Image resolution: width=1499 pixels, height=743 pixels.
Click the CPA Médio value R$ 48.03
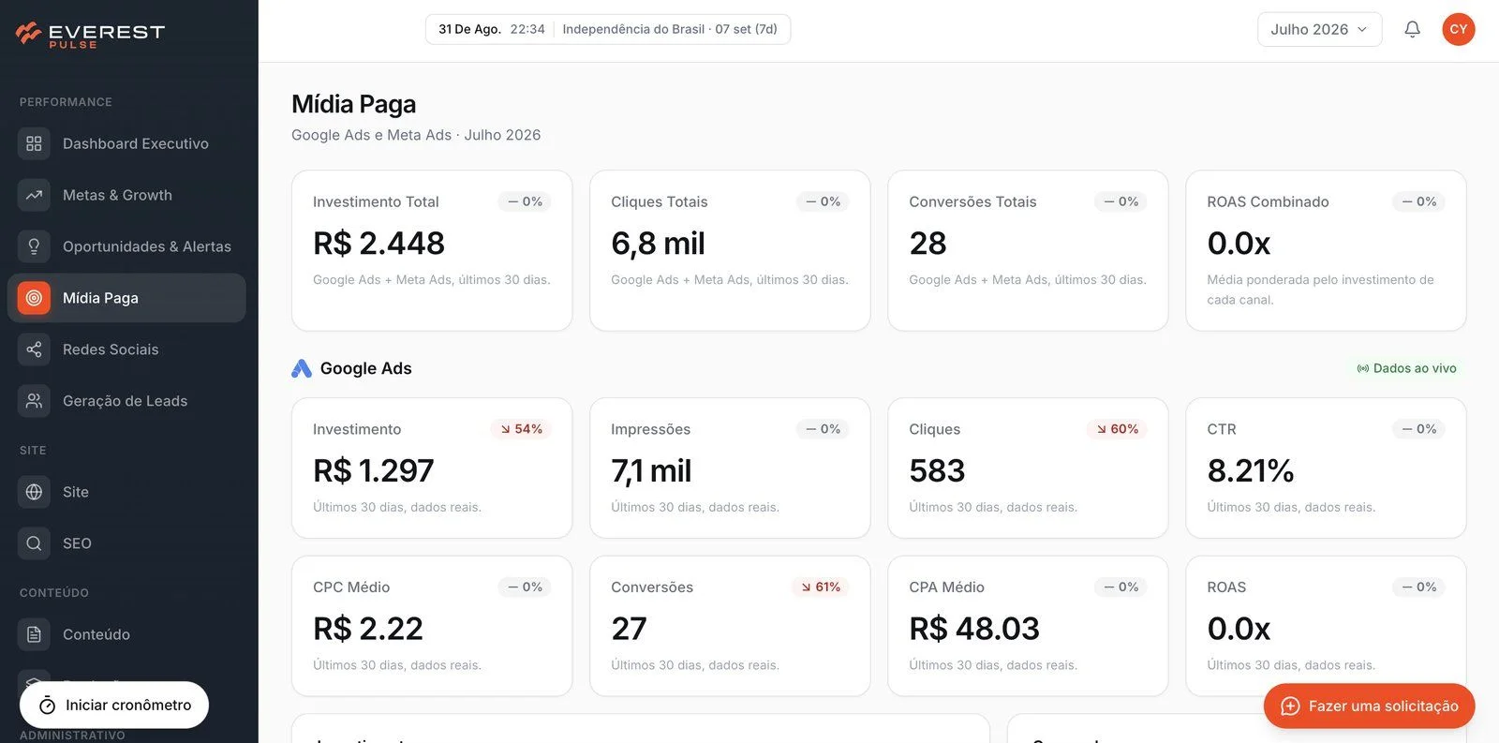click(974, 629)
